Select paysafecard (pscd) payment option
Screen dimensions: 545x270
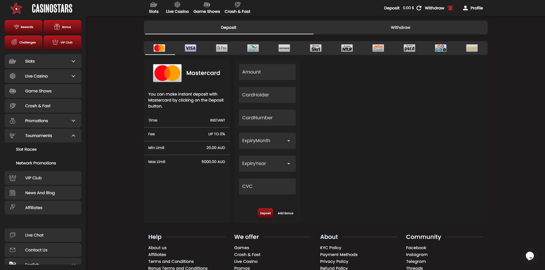click(409, 48)
